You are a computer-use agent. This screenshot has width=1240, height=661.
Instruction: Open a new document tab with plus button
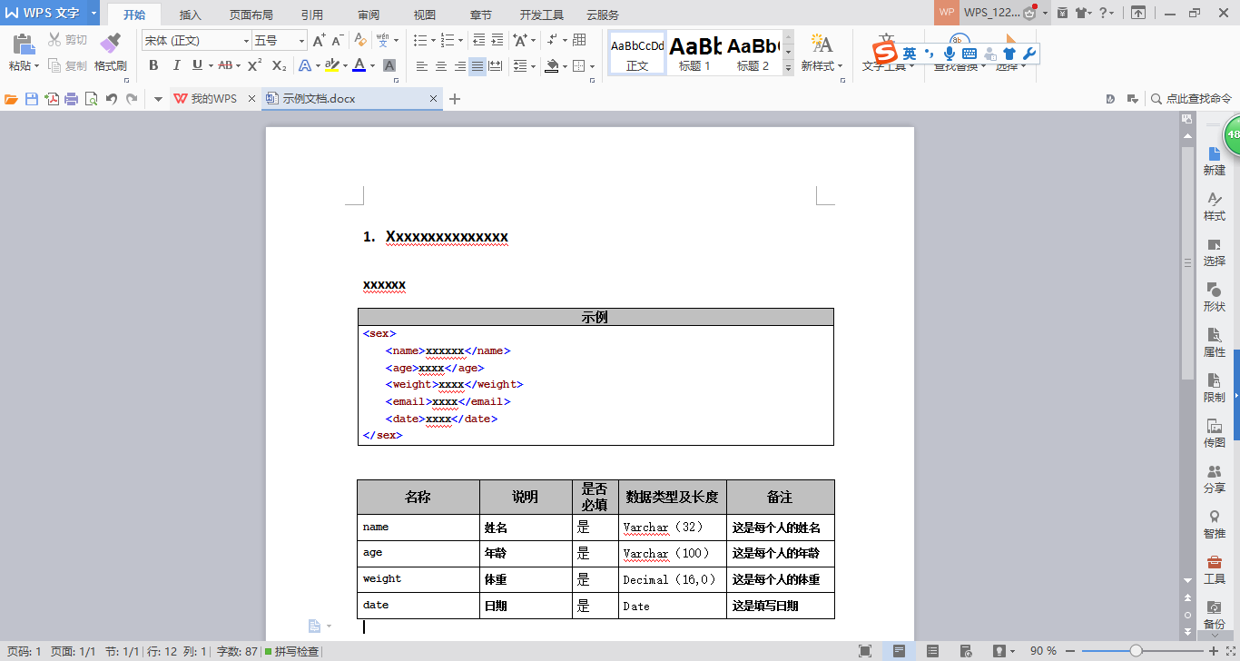(456, 99)
